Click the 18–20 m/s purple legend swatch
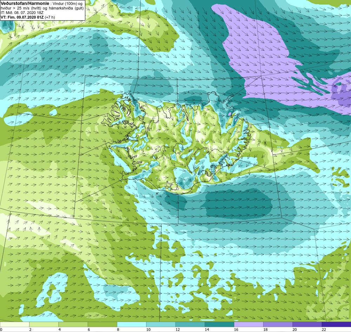This screenshot has width=351, height=332. coord(278,324)
